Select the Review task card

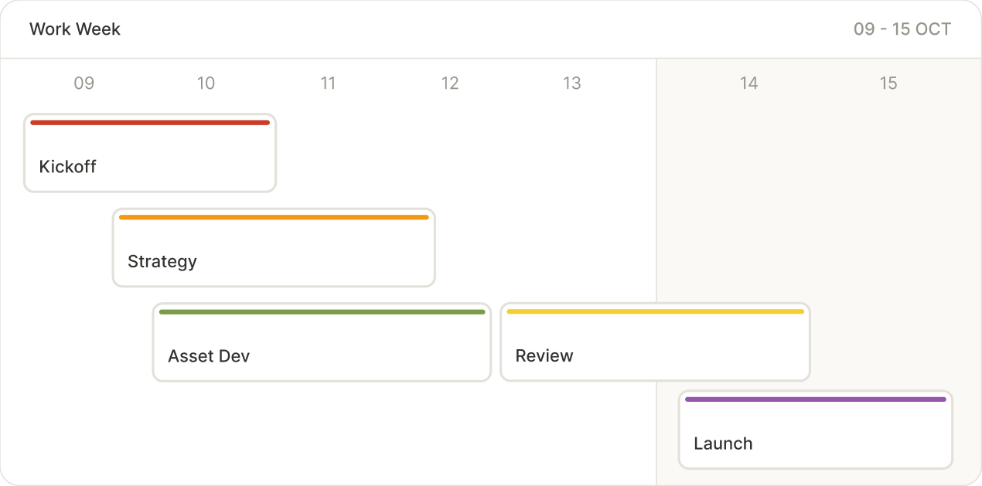click(x=655, y=342)
